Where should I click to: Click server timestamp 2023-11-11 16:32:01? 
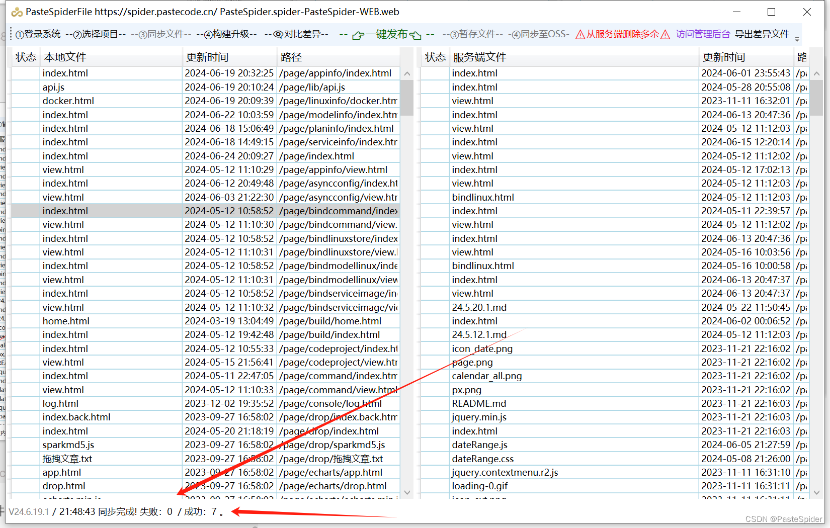pos(746,101)
